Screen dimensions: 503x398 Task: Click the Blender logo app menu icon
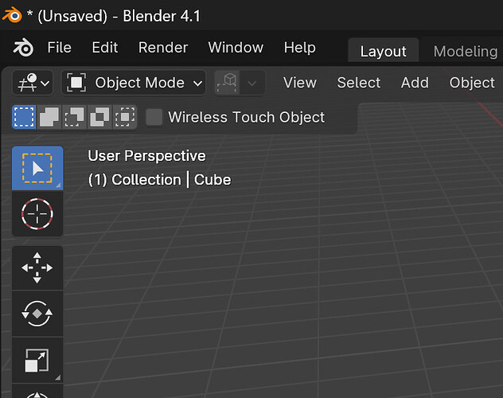pos(23,48)
